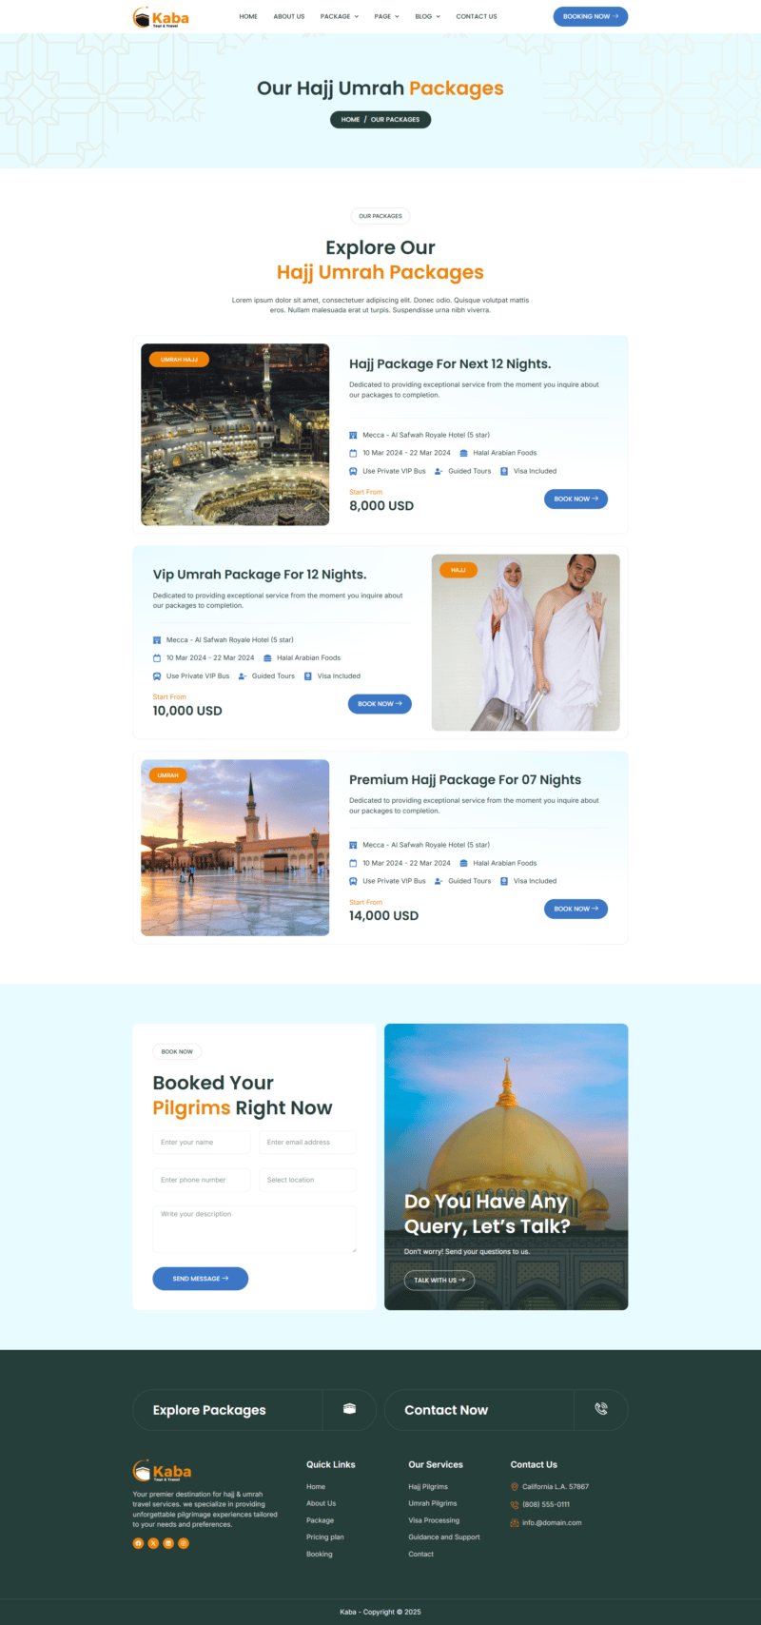The width and height of the screenshot is (761, 1625).
Task: Click the HOME breadcrumb link
Action: [350, 120]
